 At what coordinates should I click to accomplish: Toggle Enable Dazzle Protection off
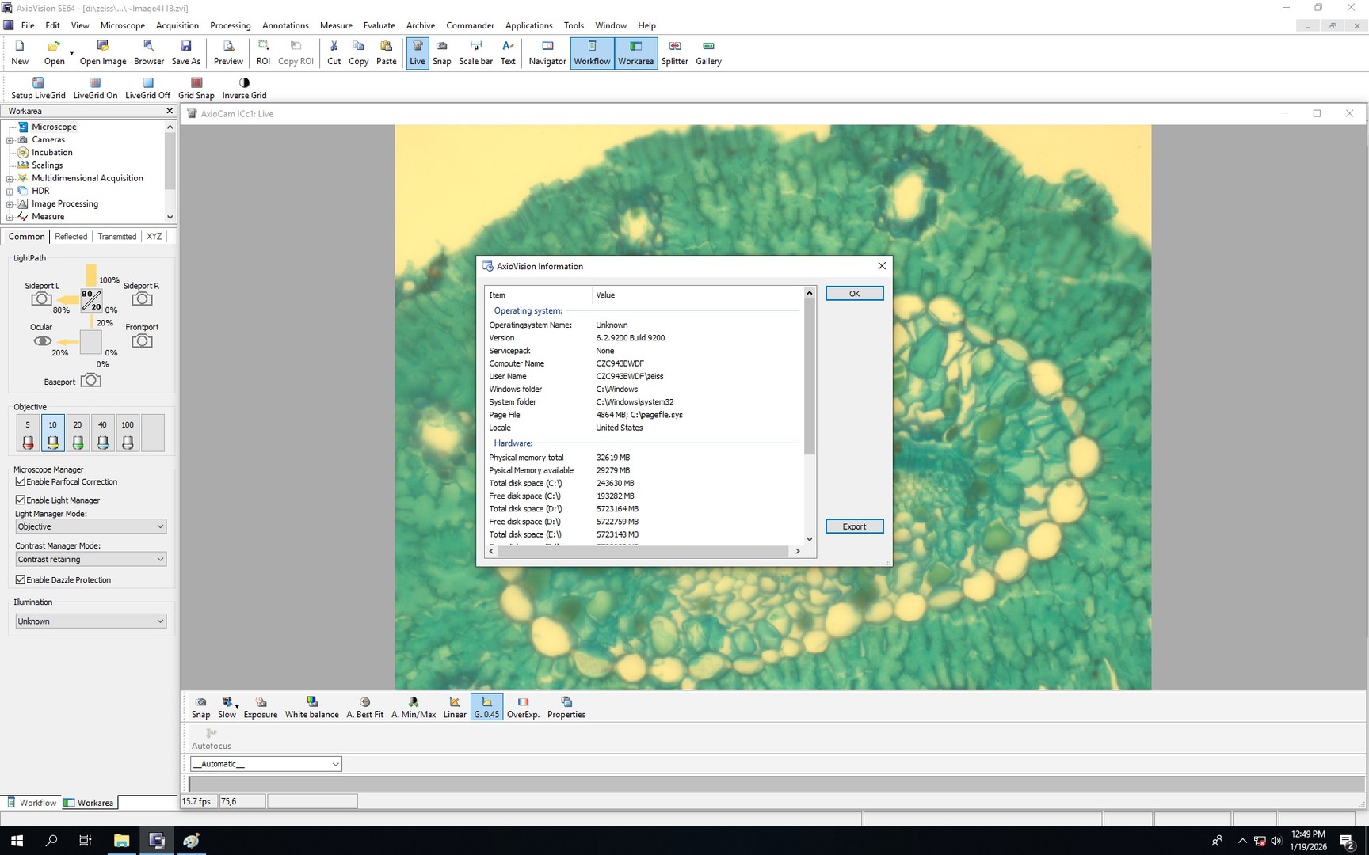(20, 579)
